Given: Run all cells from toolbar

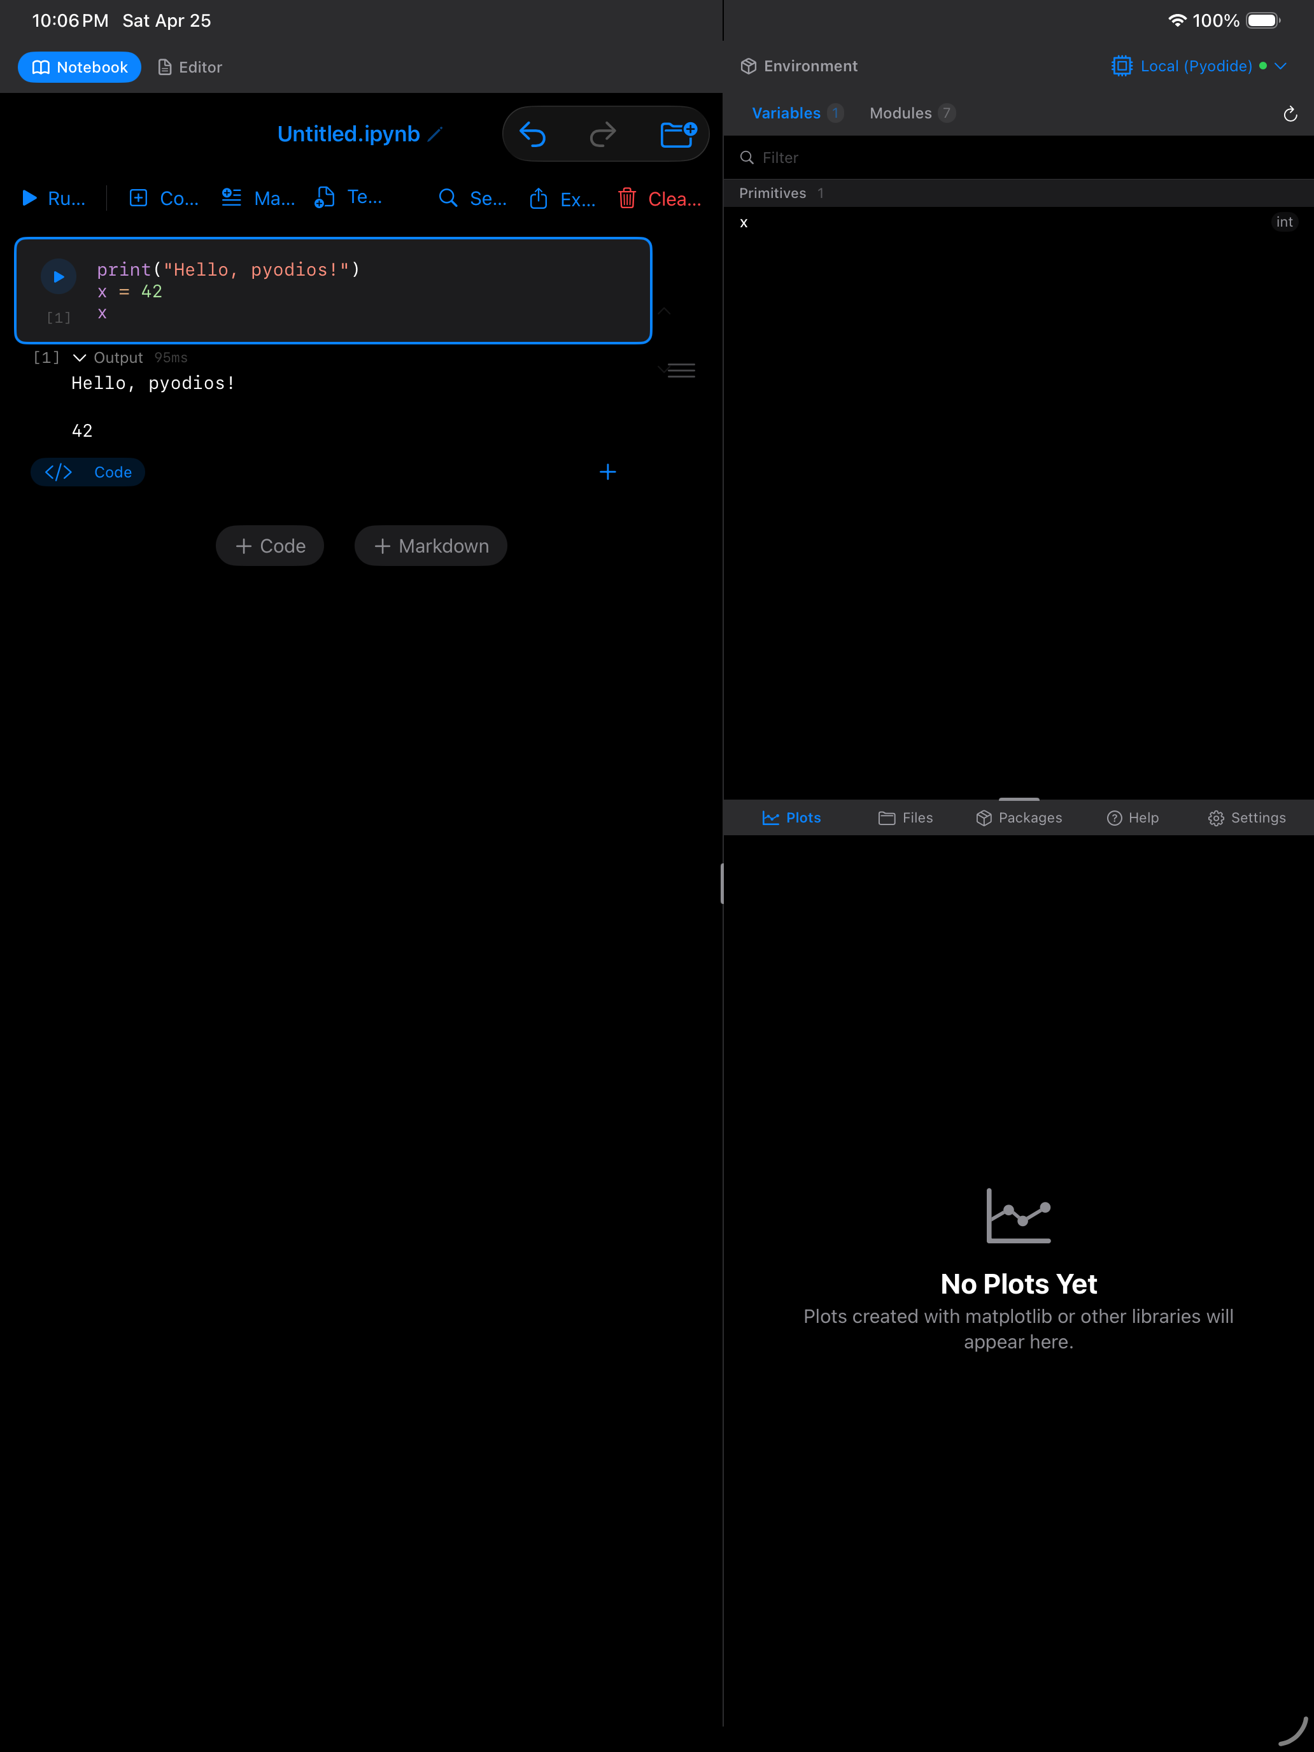Looking at the screenshot, I should (x=53, y=198).
